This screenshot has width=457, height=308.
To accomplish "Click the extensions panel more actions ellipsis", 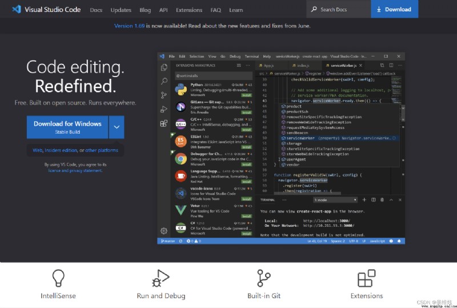I will [x=248, y=66].
